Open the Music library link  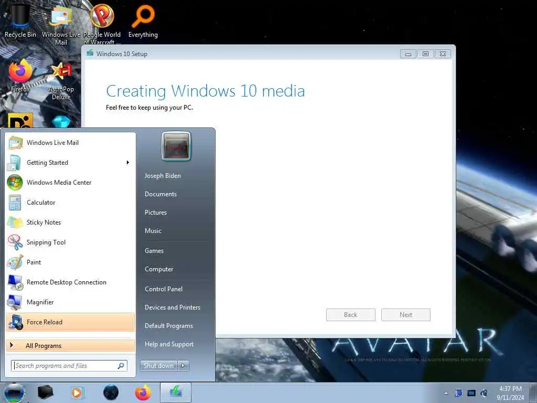(x=153, y=231)
